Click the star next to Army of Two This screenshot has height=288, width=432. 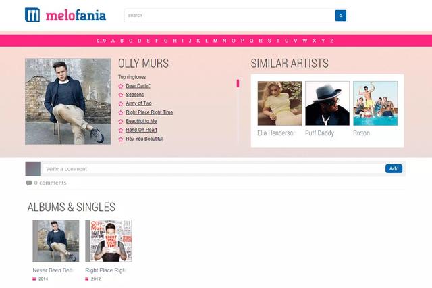(121, 103)
